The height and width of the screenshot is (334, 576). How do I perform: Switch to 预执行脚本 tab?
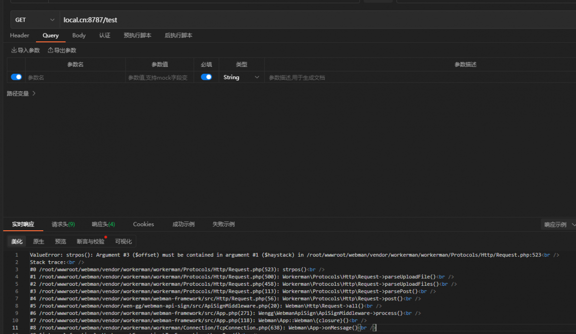(x=137, y=35)
